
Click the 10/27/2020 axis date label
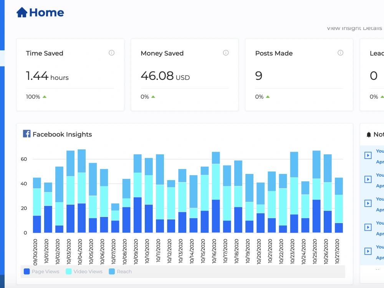coord(337,251)
